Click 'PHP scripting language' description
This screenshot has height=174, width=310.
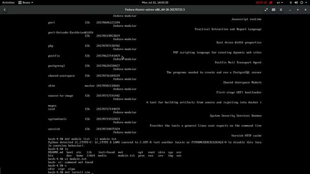click(x=217, y=53)
